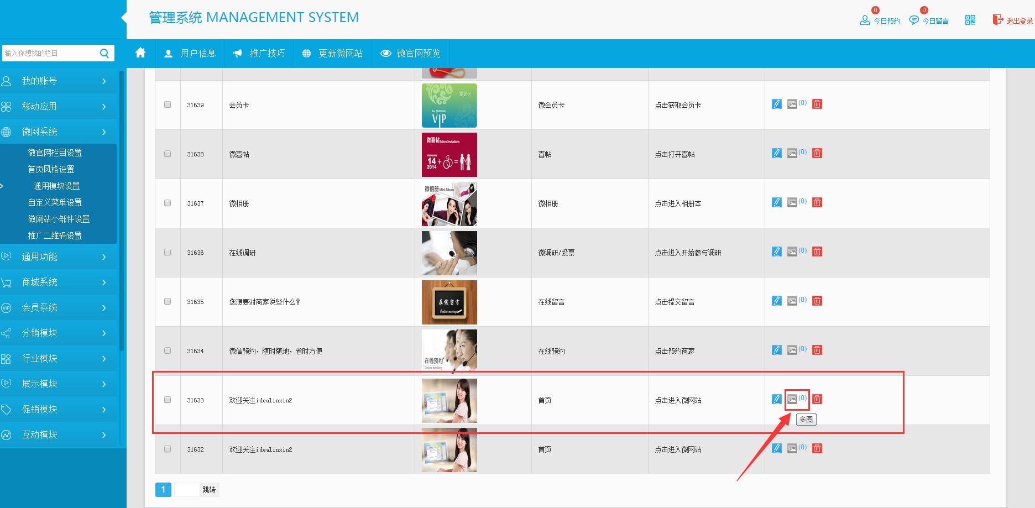This screenshot has width=1035, height=508.
Task: Click the edit pencil icon for row 31636
Action: [777, 252]
